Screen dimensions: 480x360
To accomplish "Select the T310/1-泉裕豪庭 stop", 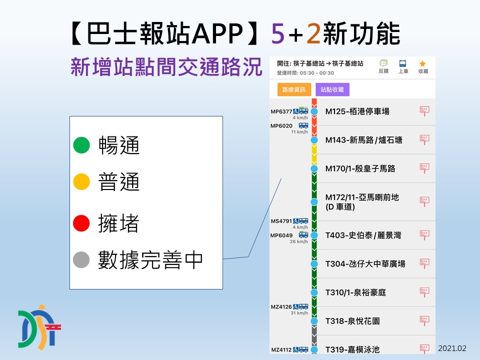I will [x=355, y=292].
